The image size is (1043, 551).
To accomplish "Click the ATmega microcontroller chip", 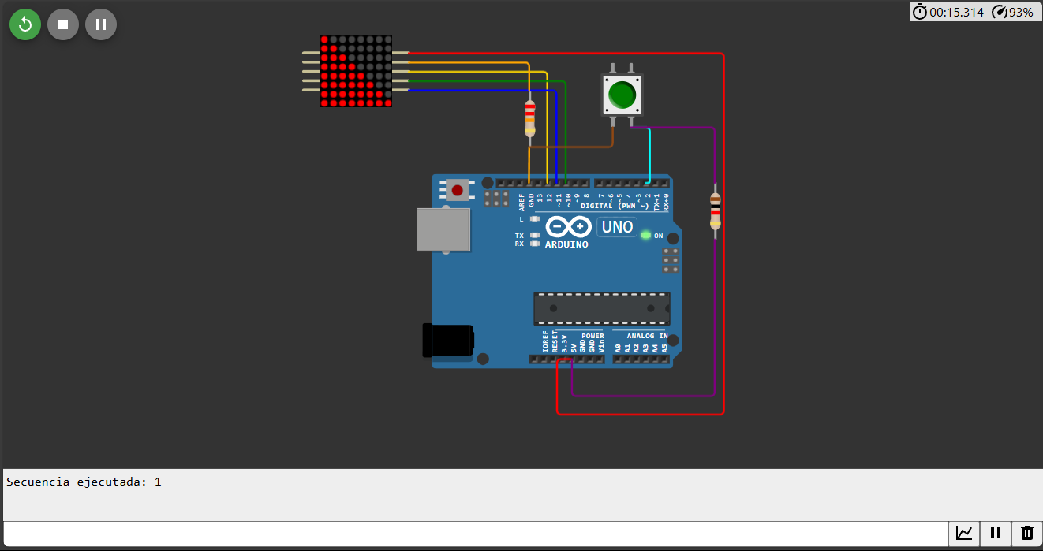I will (x=601, y=307).
